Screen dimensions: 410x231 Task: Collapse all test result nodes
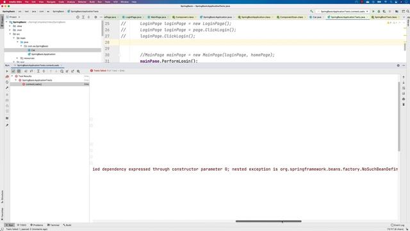point(44,71)
